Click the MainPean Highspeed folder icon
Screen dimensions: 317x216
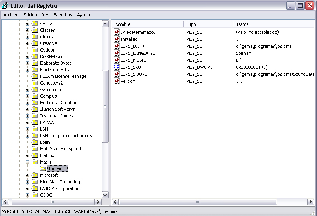click(35, 149)
